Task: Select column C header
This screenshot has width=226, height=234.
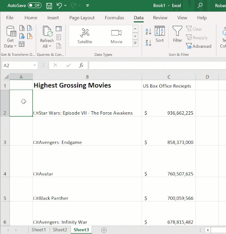Action: [x=169, y=77]
